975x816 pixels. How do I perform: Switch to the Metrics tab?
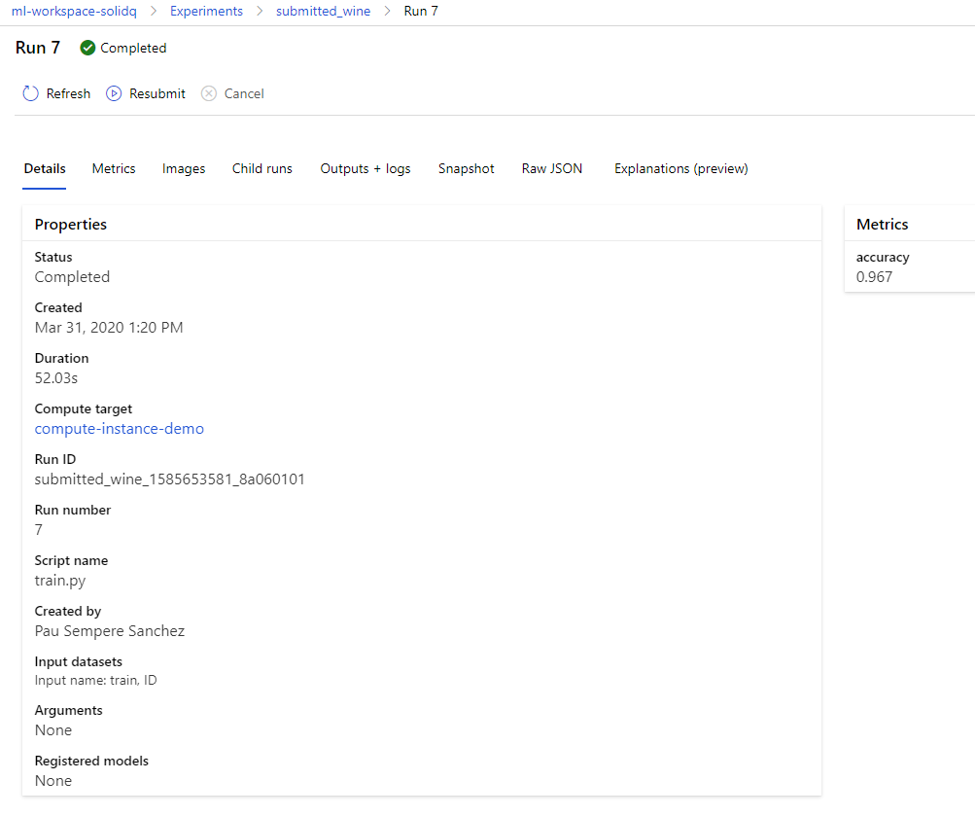[x=113, y=168]
